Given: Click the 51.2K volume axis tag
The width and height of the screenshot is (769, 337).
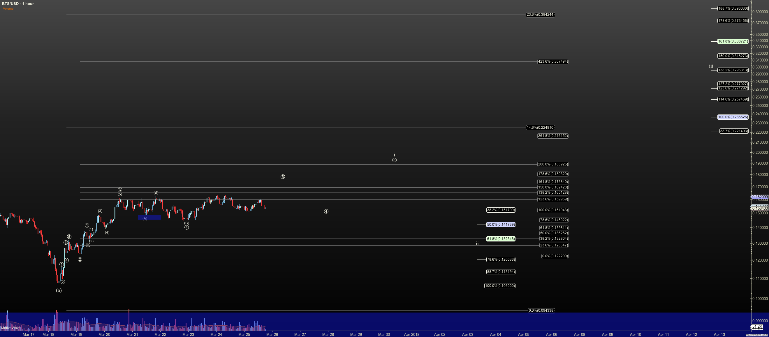Looking at the screenshot, I should tap(757, 327).
